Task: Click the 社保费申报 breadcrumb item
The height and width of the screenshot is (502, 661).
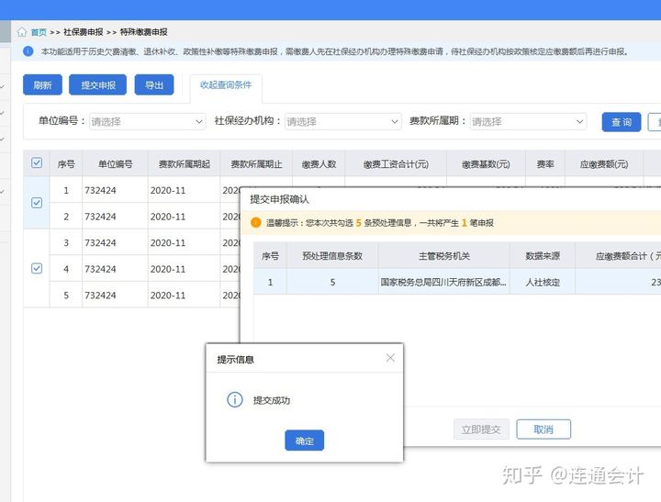Action: point(84,32)
